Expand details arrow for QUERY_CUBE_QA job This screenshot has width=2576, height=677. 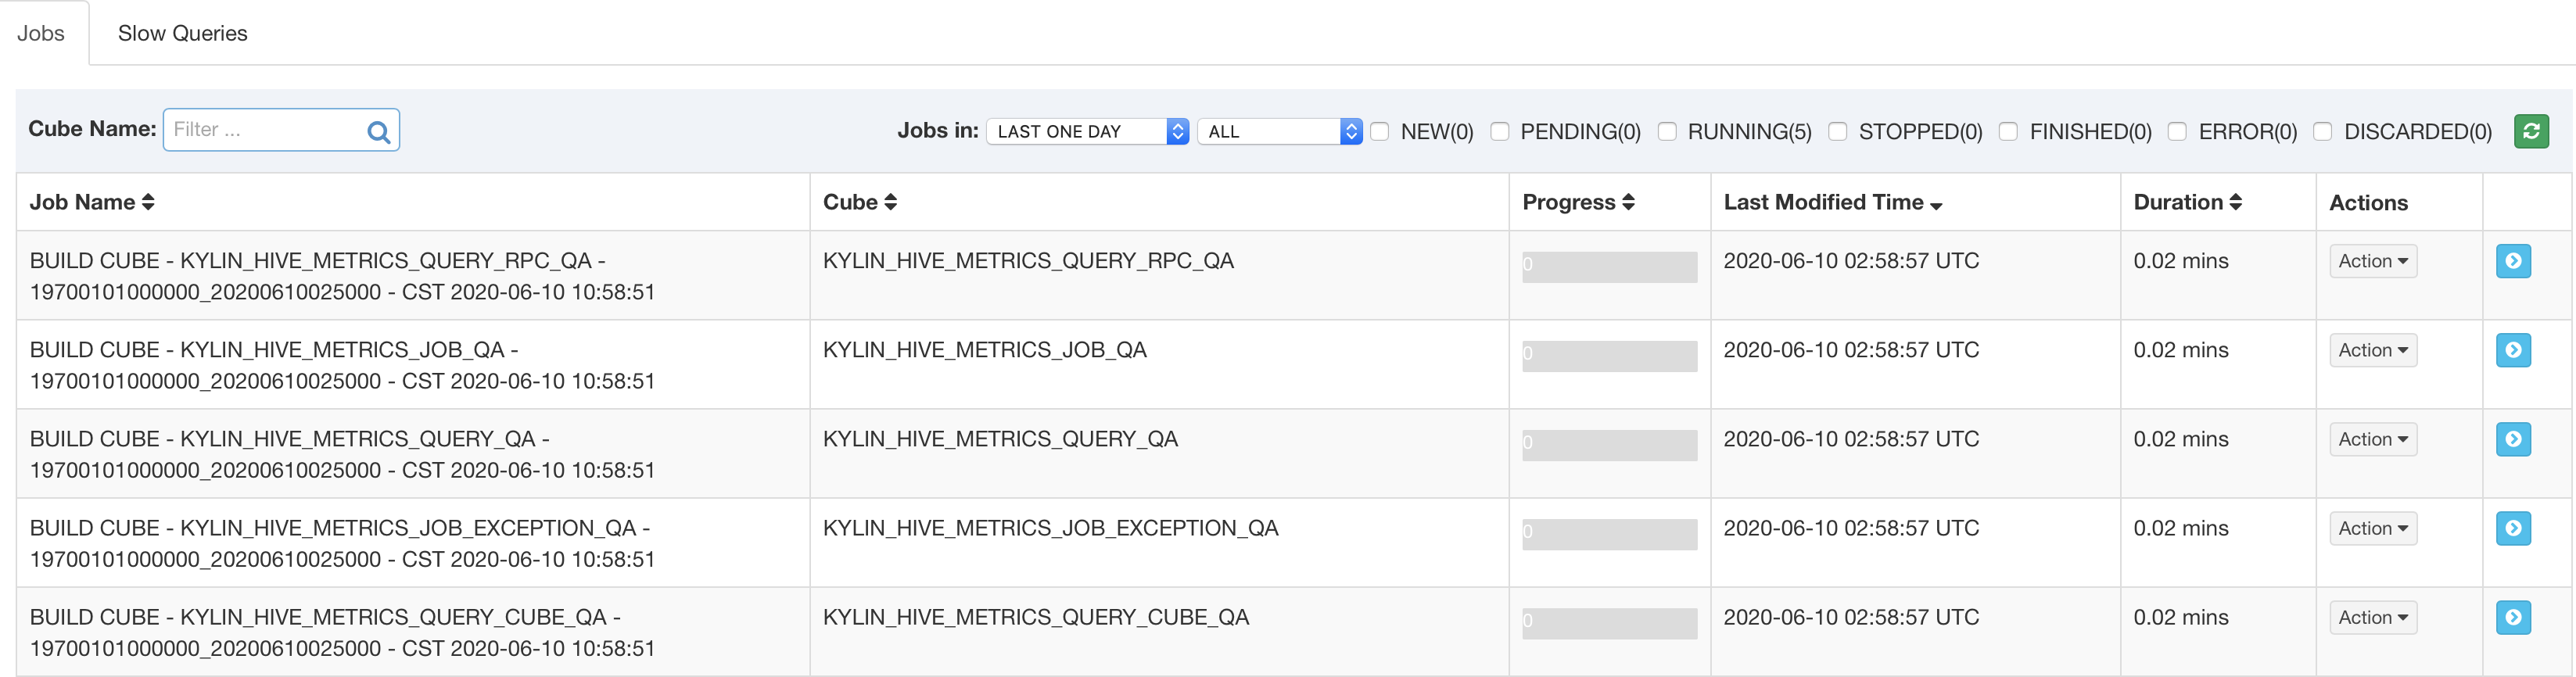[2513, 617]
